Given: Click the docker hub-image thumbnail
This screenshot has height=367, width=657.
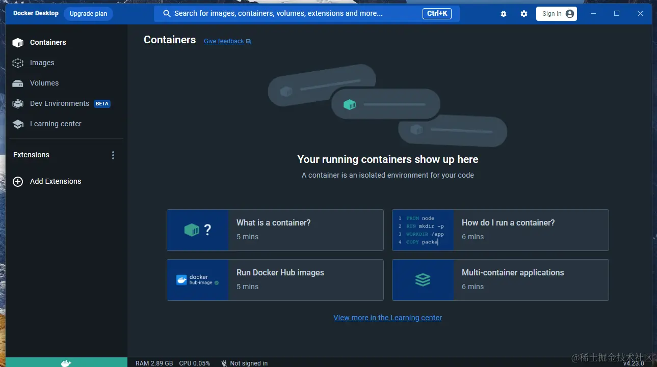Looking at the screenshot, I should click(x=198, y=280).
